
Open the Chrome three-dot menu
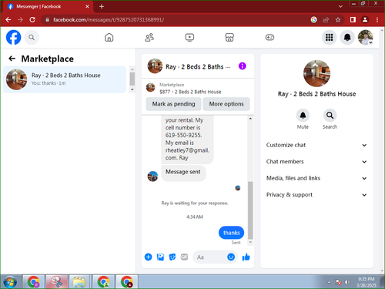pyautogui.click(x=377, y=20)
